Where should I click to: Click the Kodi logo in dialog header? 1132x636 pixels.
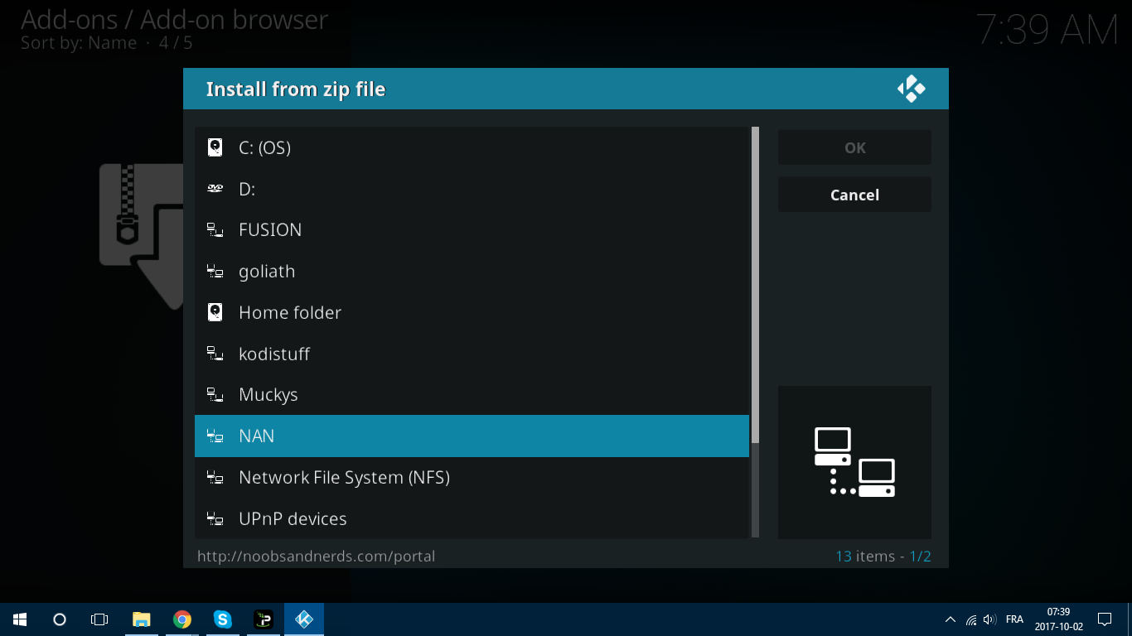911,89
